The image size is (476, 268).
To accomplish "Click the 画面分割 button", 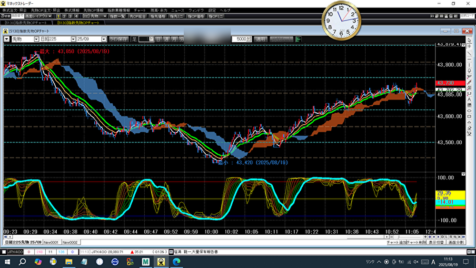I will 456,242.
